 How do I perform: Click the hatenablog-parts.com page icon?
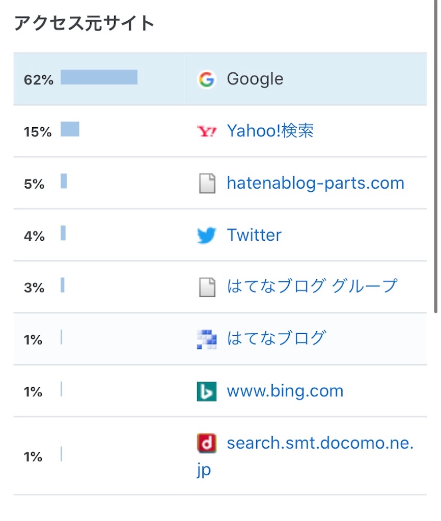pos(207,183)
